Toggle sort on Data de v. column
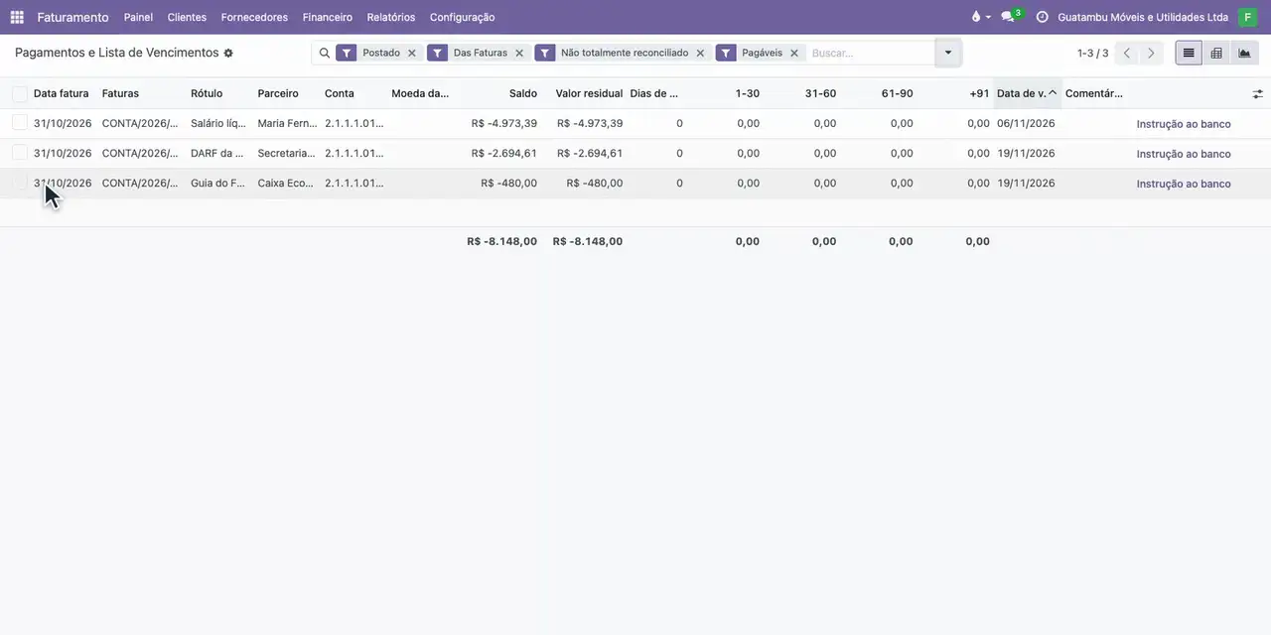Image resolution: width=1271 pixels, height=635 pixels. [x=1027, y=93]
